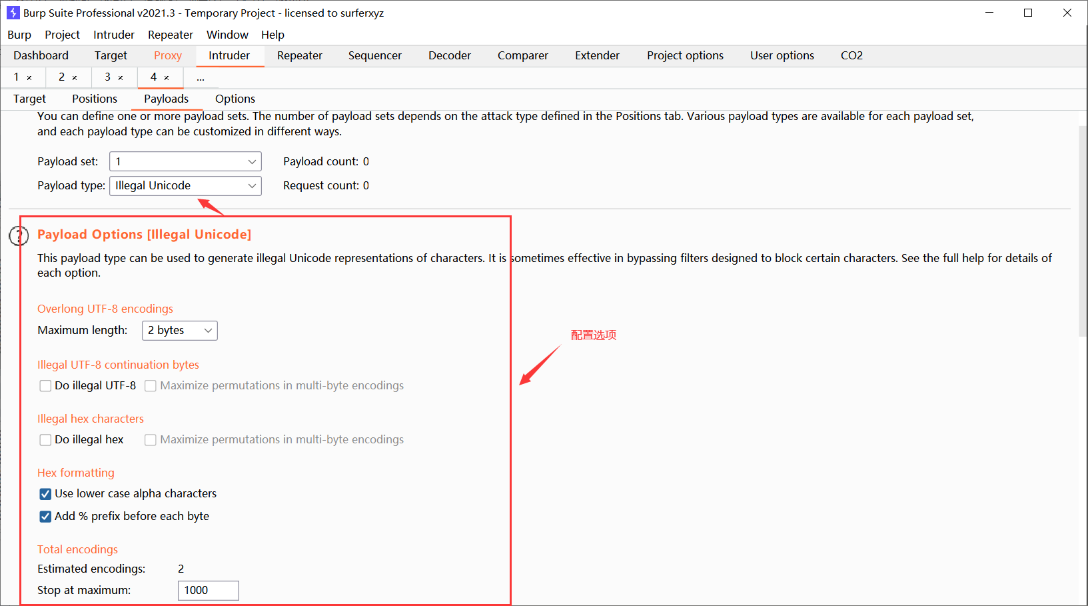Click the Burp Suite app icon in title bar
The height and width of the screenshot is (606, 1088).
(x=13, y=13)
